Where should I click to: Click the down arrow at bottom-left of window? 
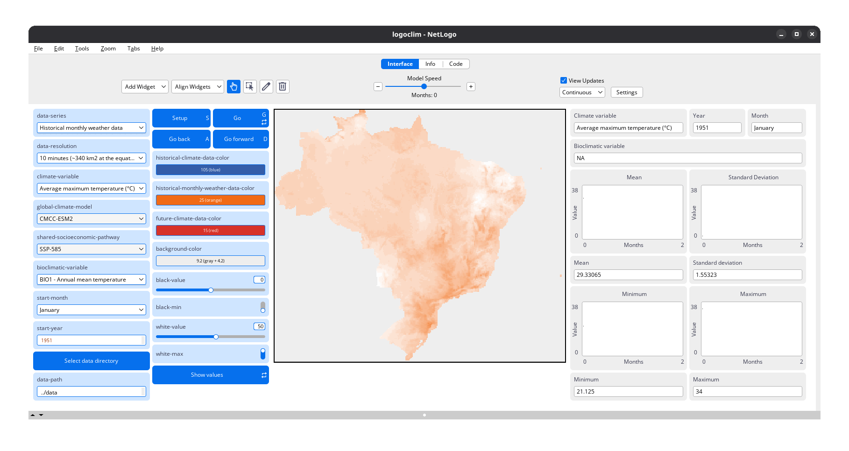[41, 415]
